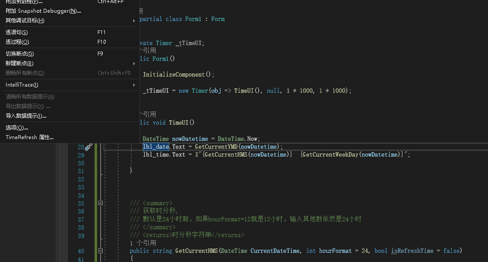
Task: Open the 选项 options dialog
Action: pyautogui.click(x=17, y=127)
